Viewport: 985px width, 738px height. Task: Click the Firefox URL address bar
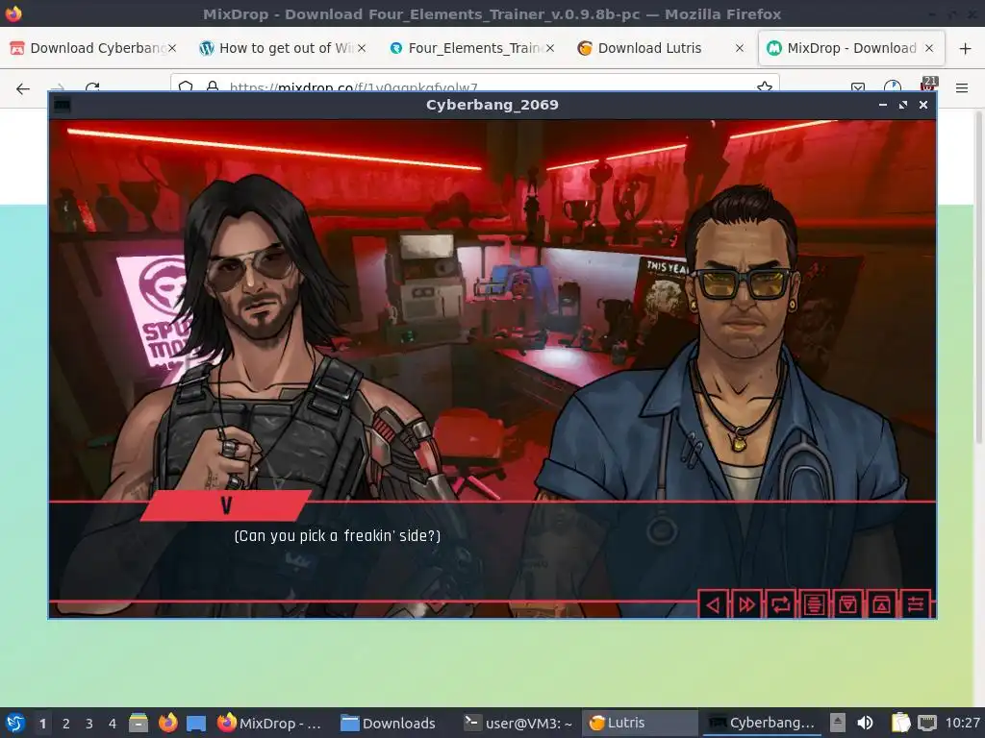pos(475,85)
